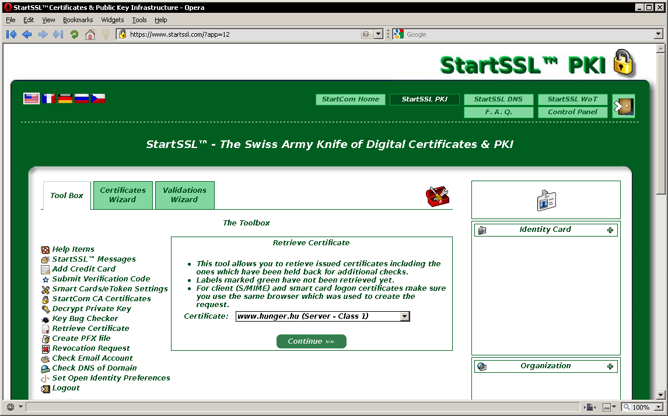The height and width of the screenshot is (416, 668).
Task: Open the StartSSL WoT page
Action: coord(572,99)
